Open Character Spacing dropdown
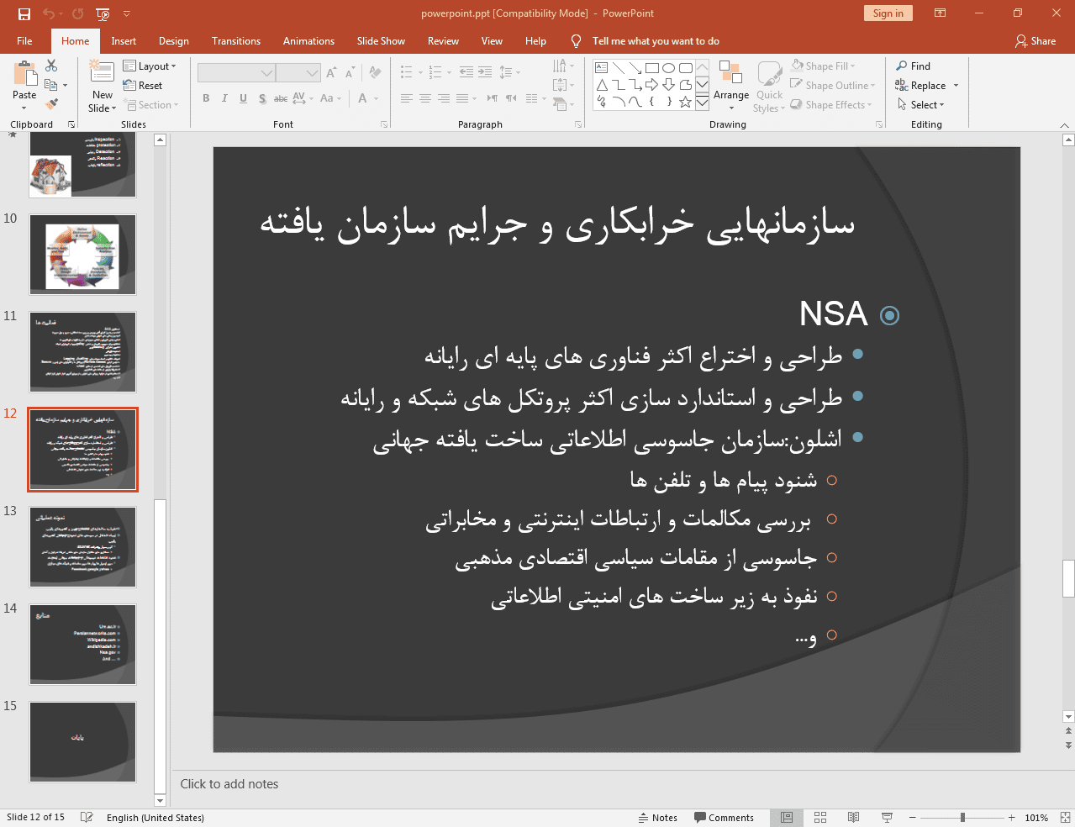This screenshot has width=1075, height=827. click(x=303, y=98)
